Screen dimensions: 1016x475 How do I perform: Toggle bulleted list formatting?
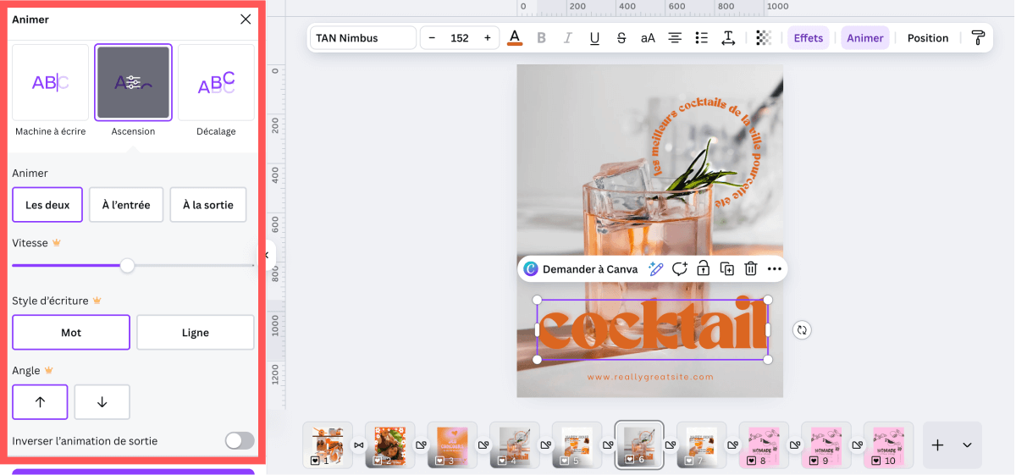(701, 38)
